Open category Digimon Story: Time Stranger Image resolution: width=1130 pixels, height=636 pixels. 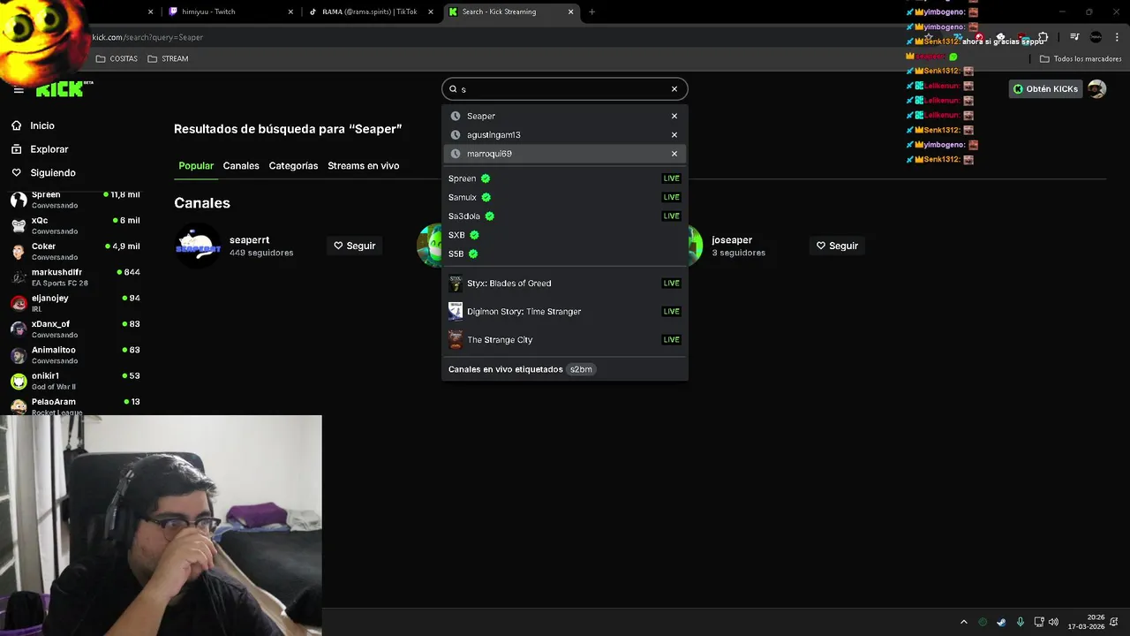[564, 311]
